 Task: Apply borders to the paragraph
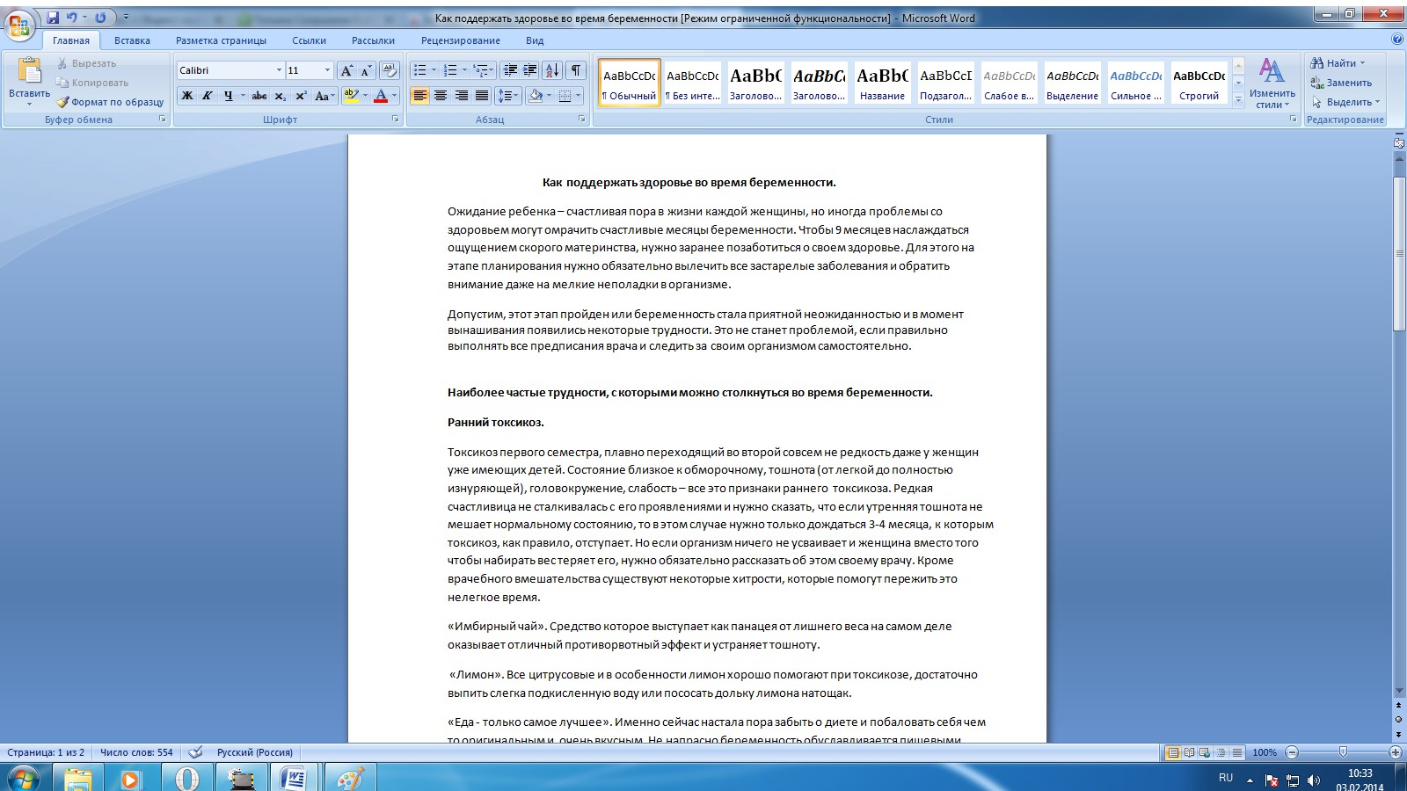tap(565, 96)
